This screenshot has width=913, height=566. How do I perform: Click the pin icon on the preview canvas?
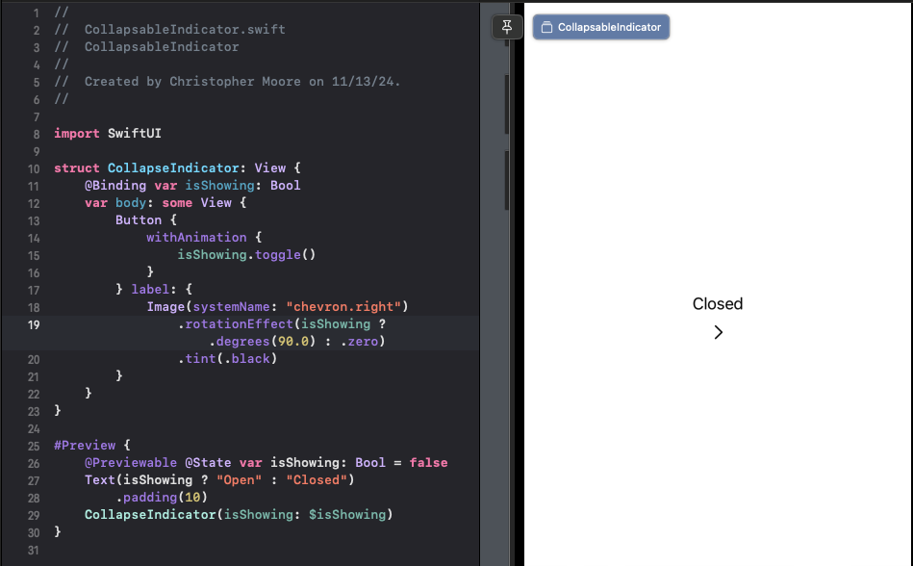(x=507, y=26)
